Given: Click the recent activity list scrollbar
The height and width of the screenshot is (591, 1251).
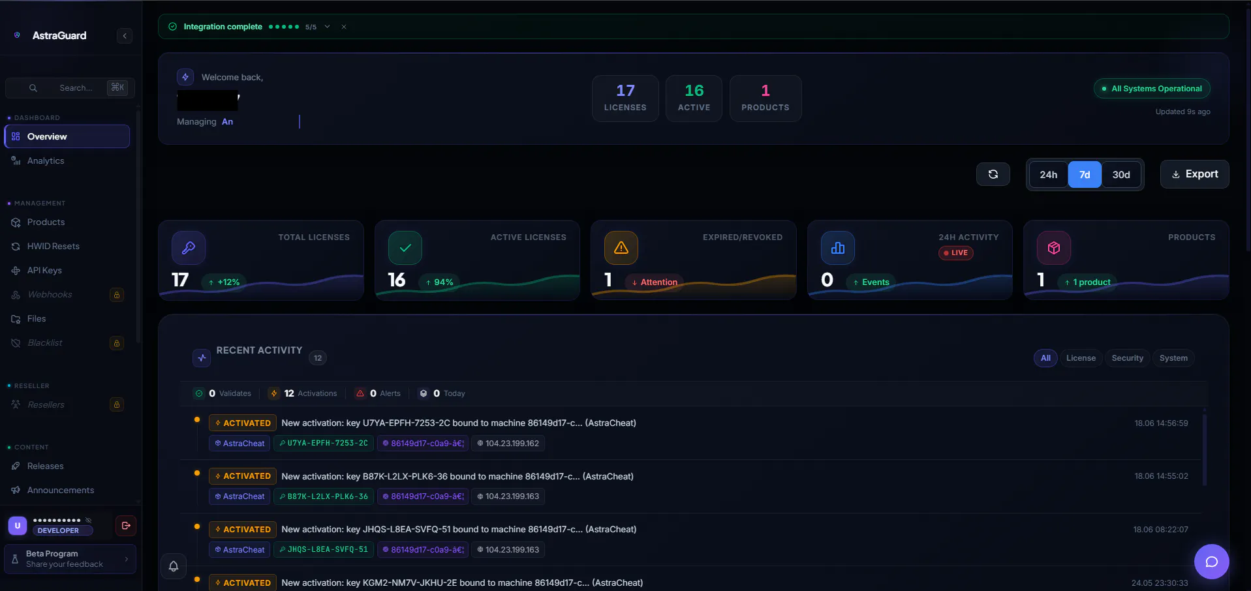Looking at the screenshot, I should click(1205, 450).
